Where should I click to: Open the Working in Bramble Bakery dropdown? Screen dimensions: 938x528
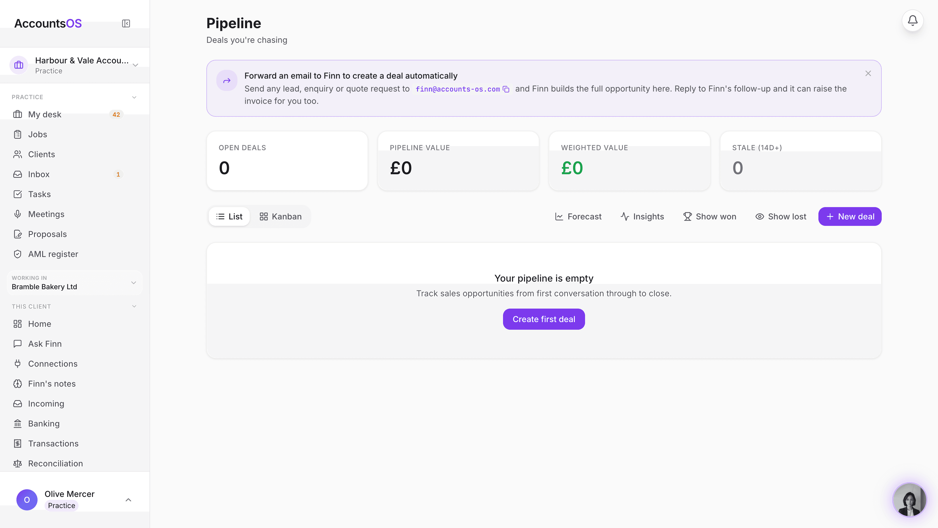point(74,283)
